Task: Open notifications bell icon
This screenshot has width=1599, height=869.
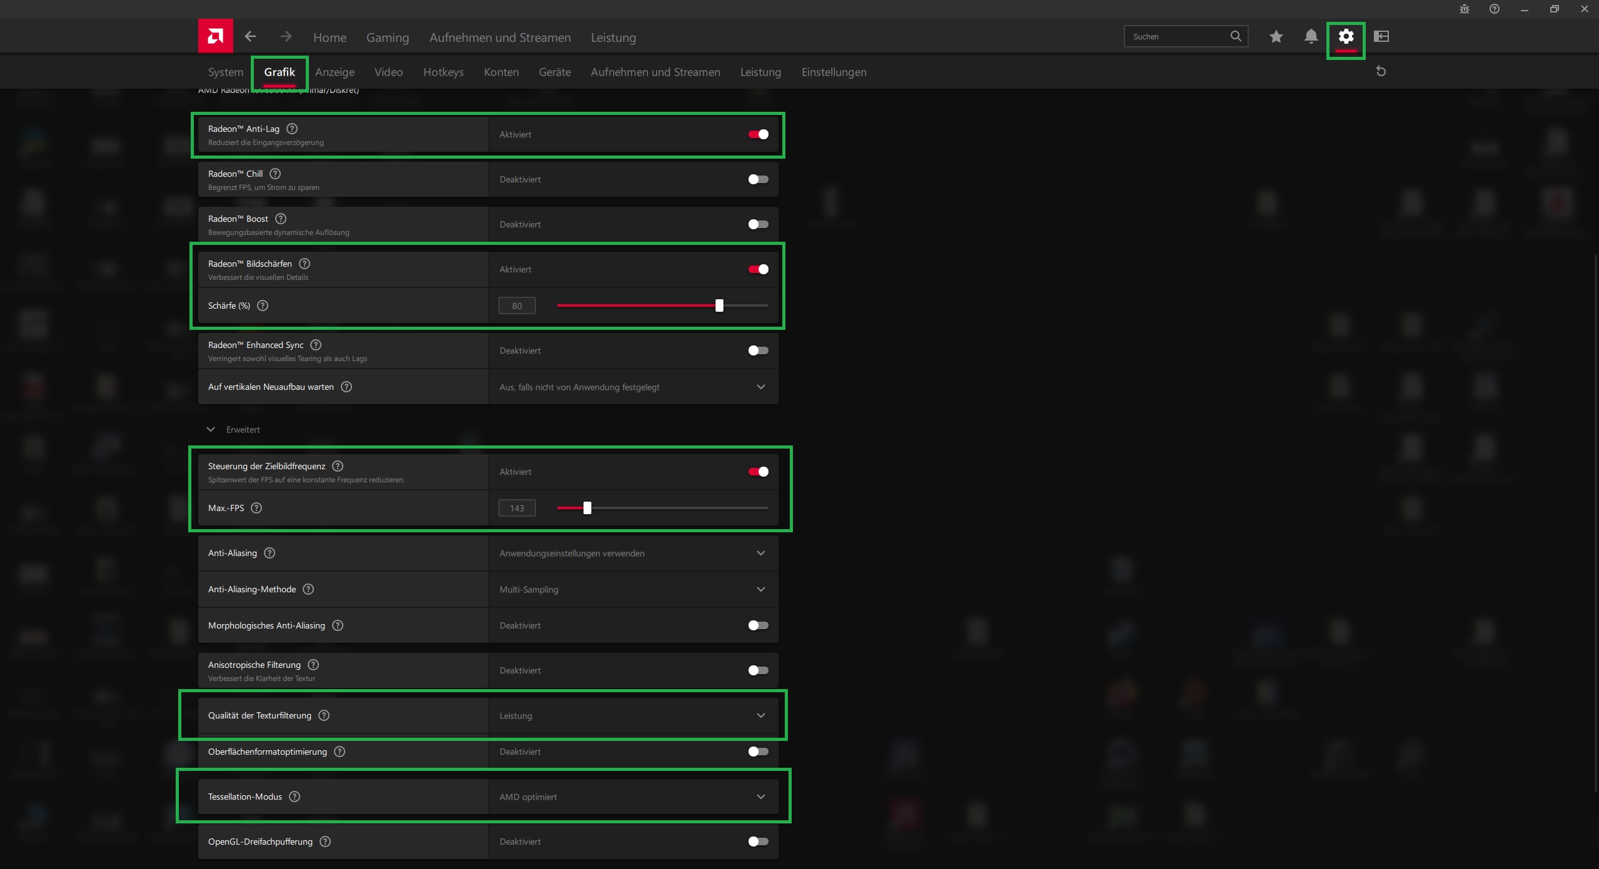Action: pos(1311,36)
